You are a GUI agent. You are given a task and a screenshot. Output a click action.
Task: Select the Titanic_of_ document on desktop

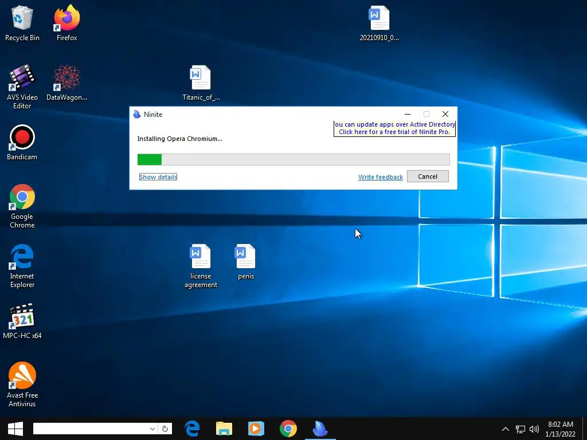pyautogui.click(x=201, y=82)
